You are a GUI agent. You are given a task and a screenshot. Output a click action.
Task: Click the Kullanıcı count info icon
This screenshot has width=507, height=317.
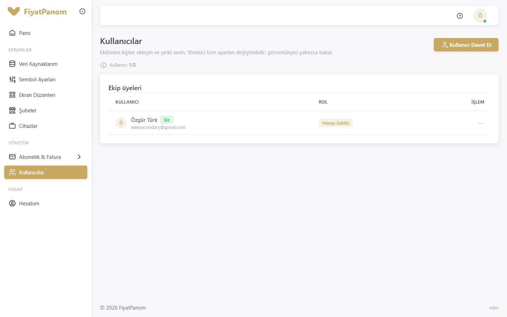(104, 65)
